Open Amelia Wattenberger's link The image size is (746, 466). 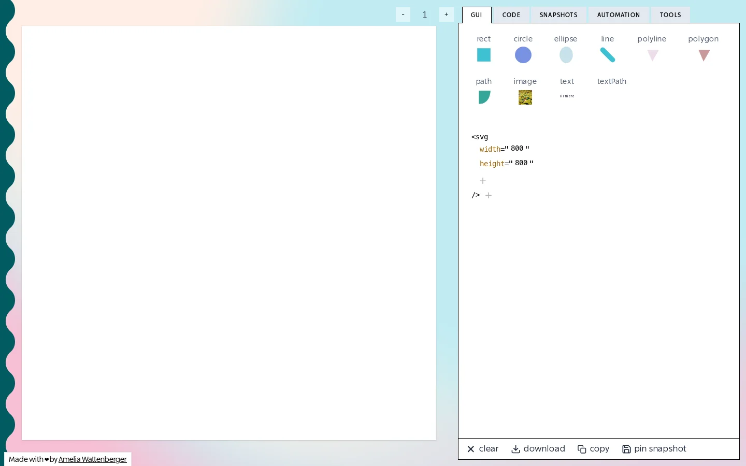[93, 459]
